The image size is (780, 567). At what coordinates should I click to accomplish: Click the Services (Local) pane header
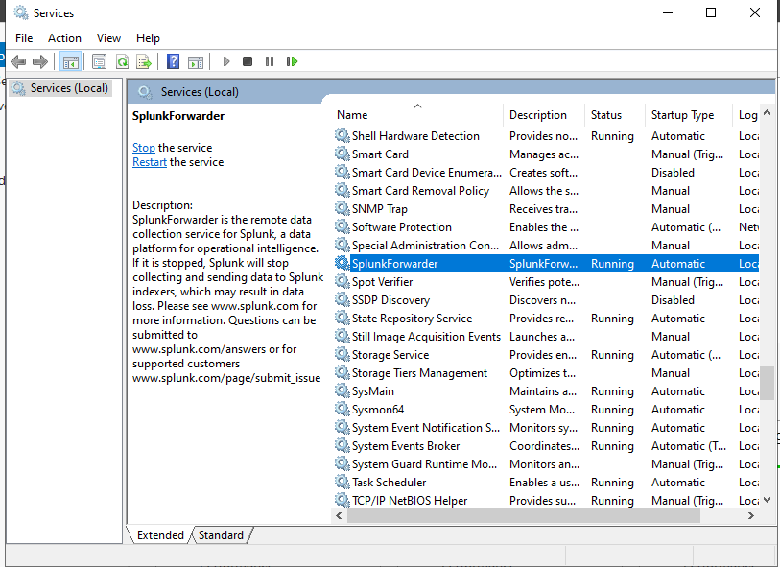pyautogui.click(x=199, y=92)
